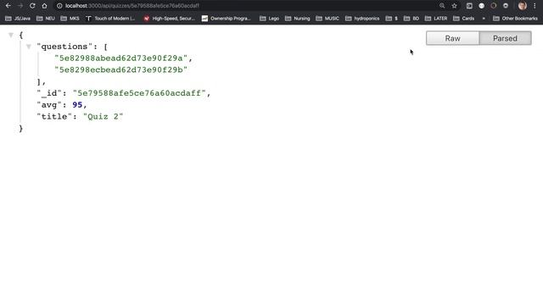This screenshot has width=543, height=305.
Task: Open the hydroponics bookmarks folder
Action: point(362,19)
